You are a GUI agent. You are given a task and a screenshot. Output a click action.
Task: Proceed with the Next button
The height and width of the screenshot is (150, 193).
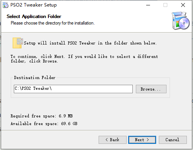click(142, 140)
